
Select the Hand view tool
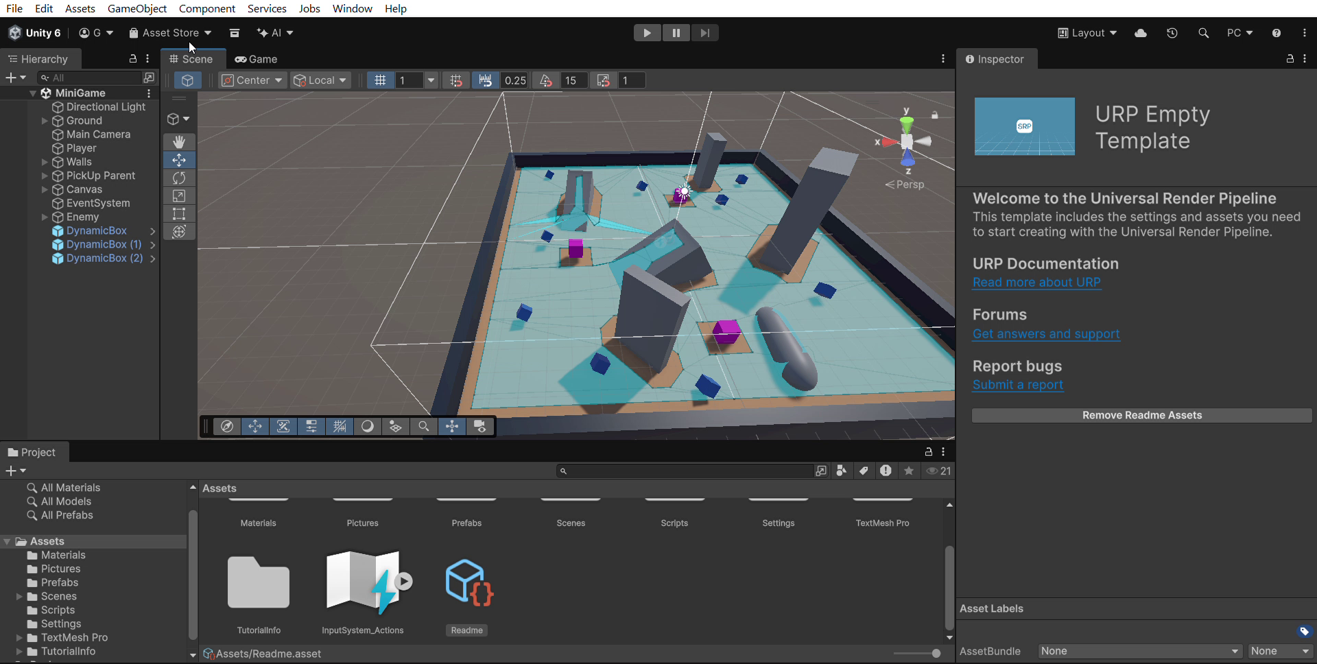[179, 142]
